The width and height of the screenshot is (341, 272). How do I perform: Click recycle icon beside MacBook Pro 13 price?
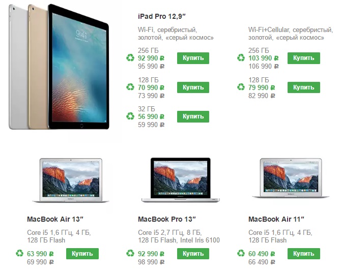coord(130,254)
